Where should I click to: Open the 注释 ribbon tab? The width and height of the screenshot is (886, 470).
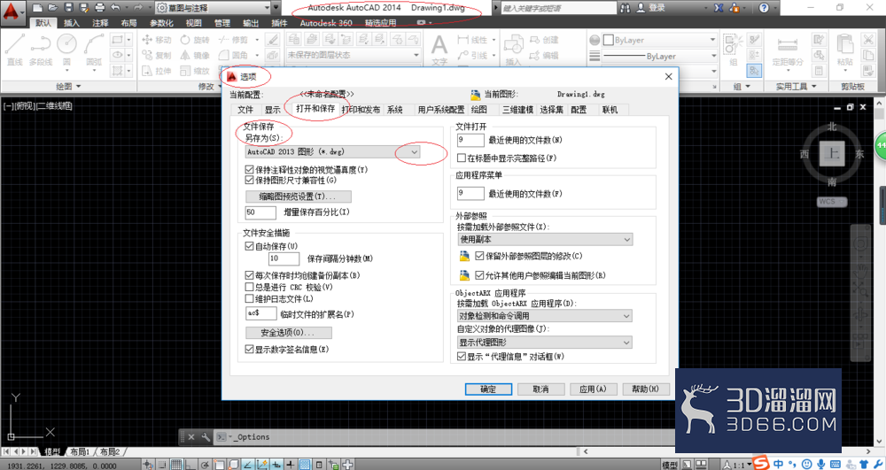pyautogui.click(x=100, y=22)
